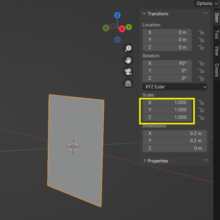Toggle lock for Location Z
This screenshot has width=220, height=220.
click(x=201, y=47)
